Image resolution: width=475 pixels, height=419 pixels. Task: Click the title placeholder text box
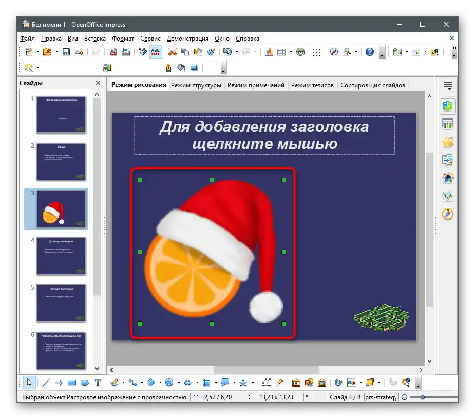[264, 135]
